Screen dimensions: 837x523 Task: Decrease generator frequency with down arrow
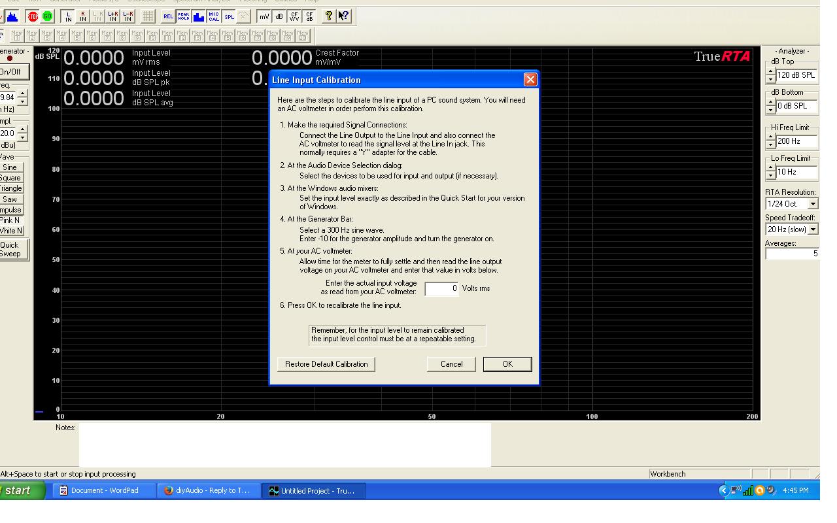point(22,102)
